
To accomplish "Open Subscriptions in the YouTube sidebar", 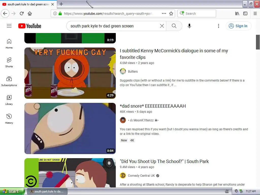I will (9, 81).
